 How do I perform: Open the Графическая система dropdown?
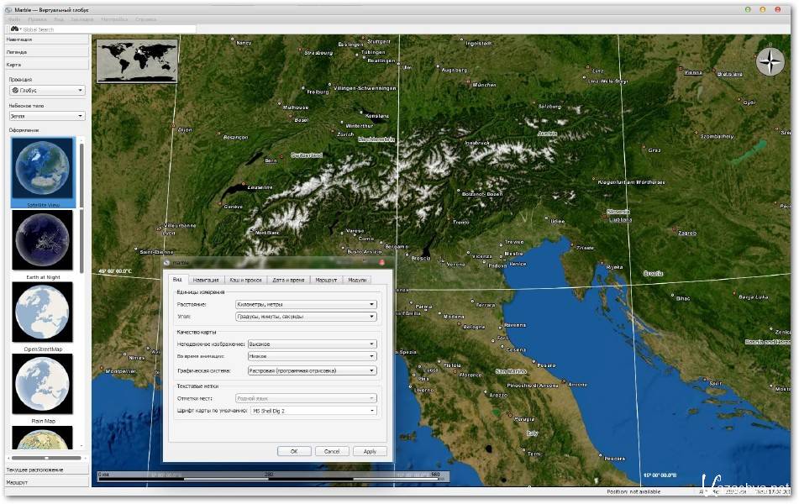coord(312,370)
